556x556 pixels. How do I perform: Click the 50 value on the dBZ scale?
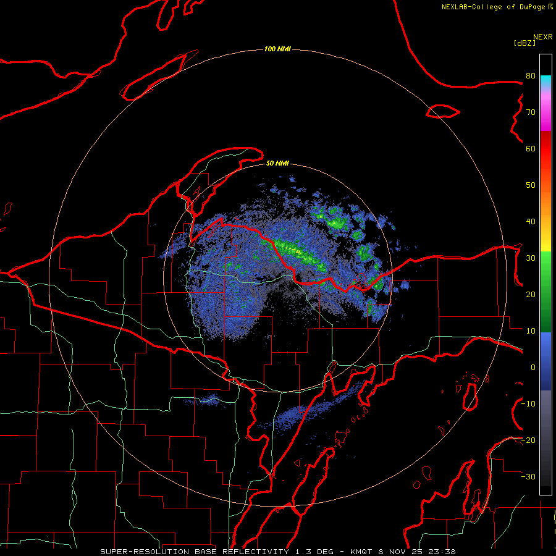pos(531,185)
